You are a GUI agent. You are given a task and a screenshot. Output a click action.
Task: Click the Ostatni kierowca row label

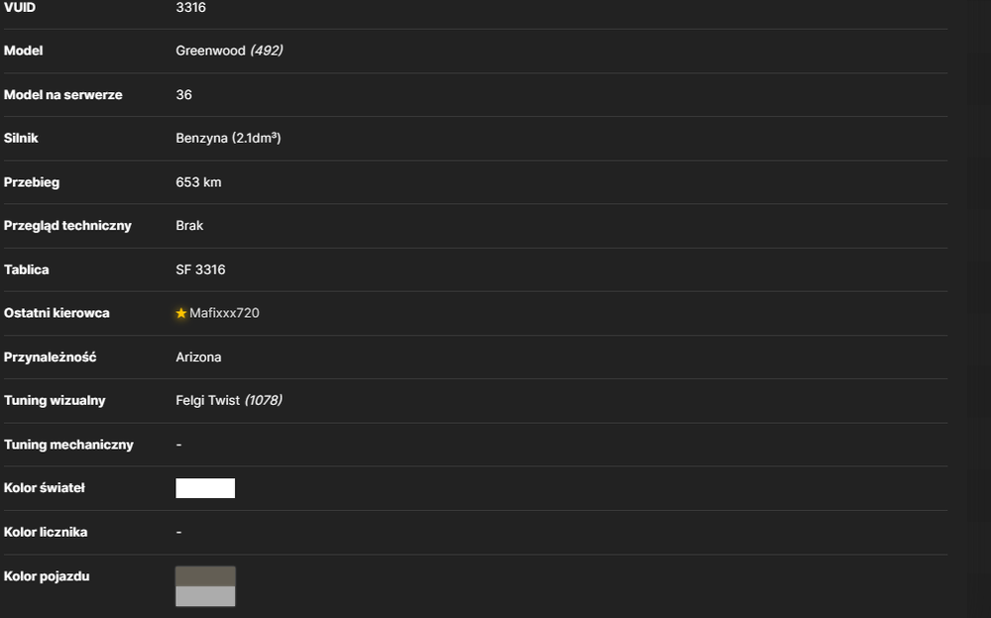tap(56, 313)
